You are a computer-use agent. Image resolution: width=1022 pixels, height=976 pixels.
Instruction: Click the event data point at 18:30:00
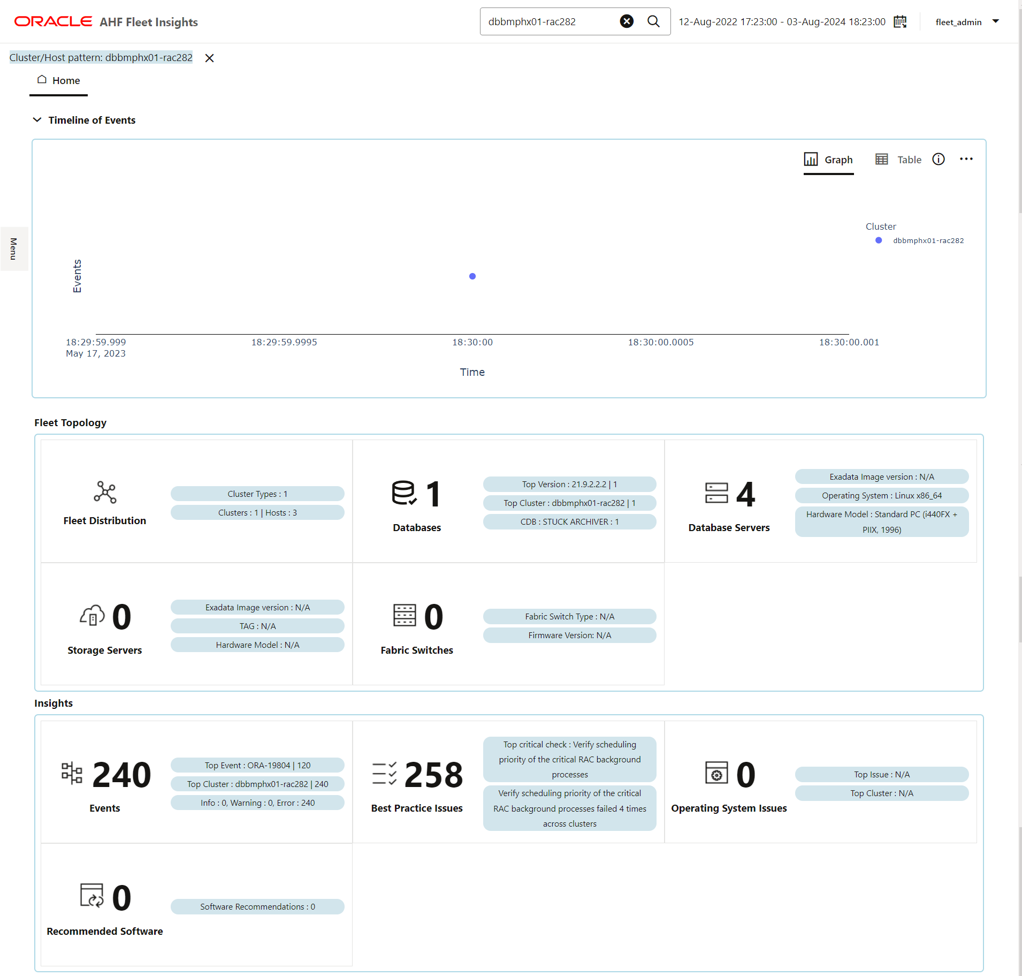[472, 276]
